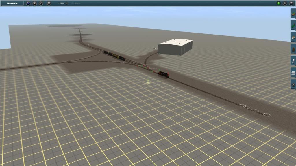Screen dimensions: 296x166
Task: Open the Trains tab with wheel icon
Action: (x=293, y=85)
